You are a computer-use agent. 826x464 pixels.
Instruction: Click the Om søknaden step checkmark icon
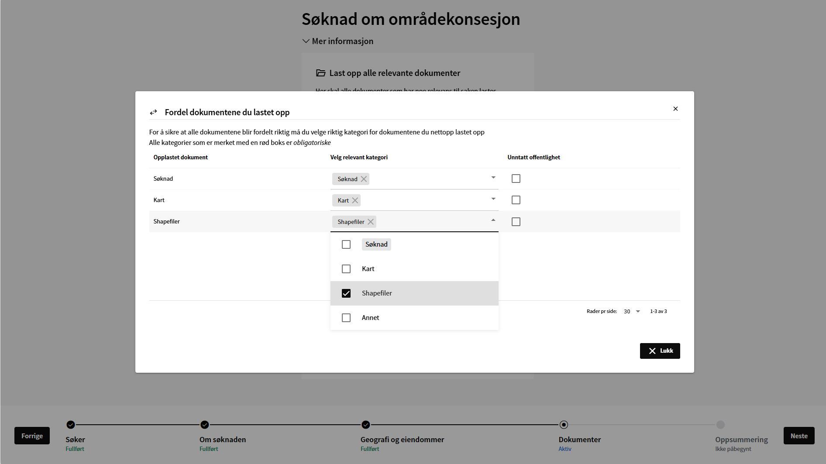coord(205,425)
